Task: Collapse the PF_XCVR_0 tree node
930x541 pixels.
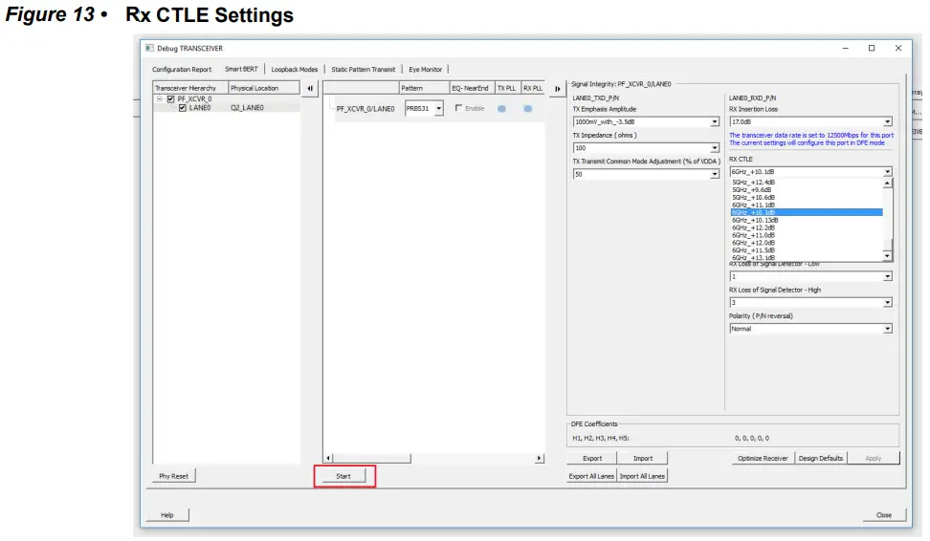Action: click(160, 99)
